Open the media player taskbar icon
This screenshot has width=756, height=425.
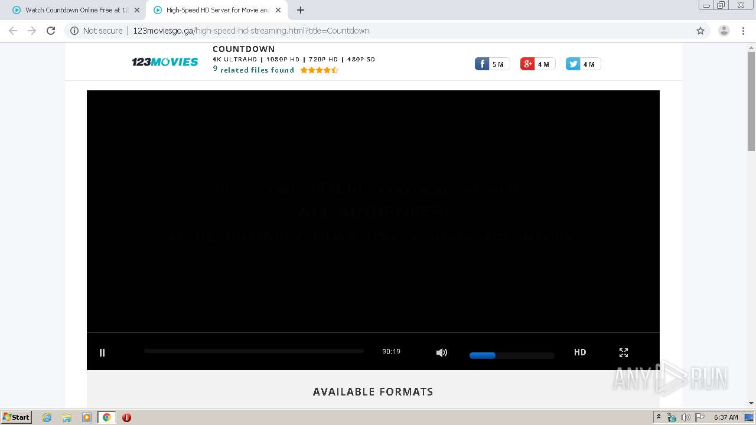87,417
